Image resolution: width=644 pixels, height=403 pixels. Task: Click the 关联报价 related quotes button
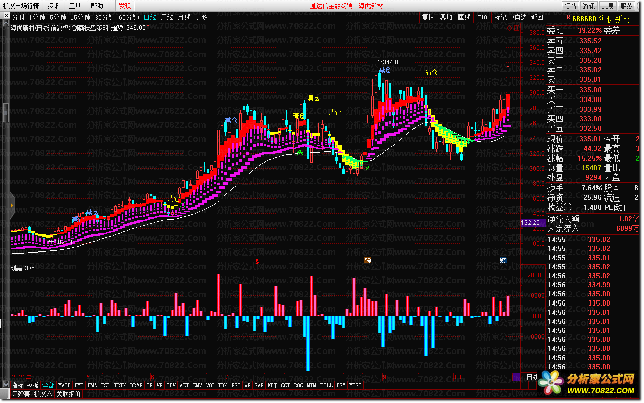pyautogui.click(x=68, y=394)
